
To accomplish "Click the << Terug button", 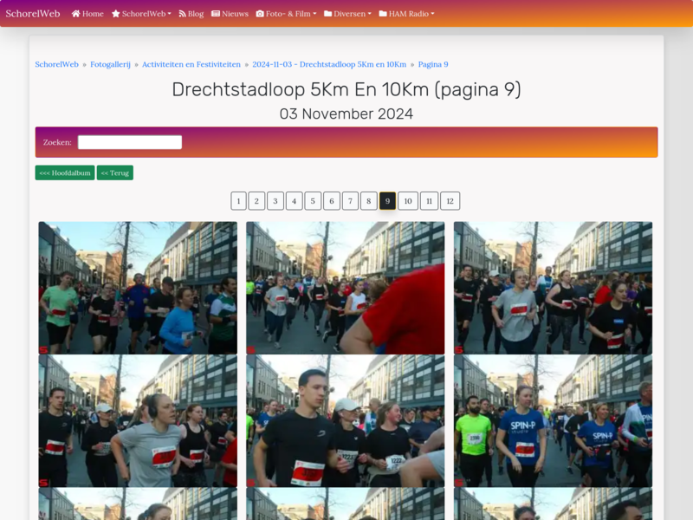I will click(115, 172).
